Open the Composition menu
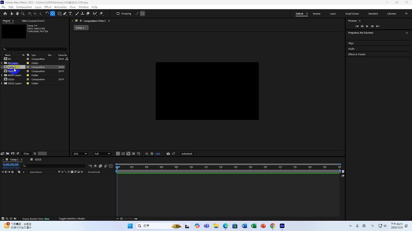The width and height of the screenshot is (412, 231). pyautogui.click(x=24, y=7)
